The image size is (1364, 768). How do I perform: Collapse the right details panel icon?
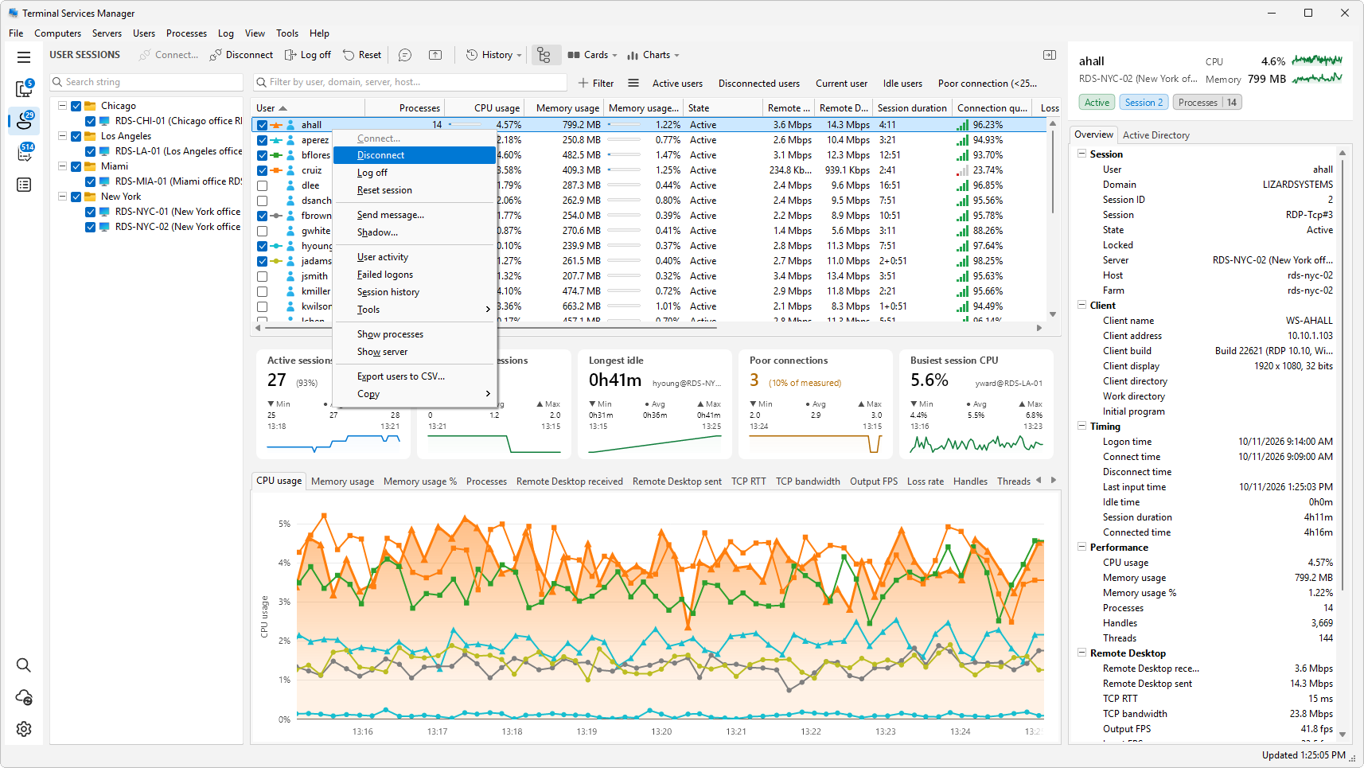pyautogui.click(x=1050, y=55)
